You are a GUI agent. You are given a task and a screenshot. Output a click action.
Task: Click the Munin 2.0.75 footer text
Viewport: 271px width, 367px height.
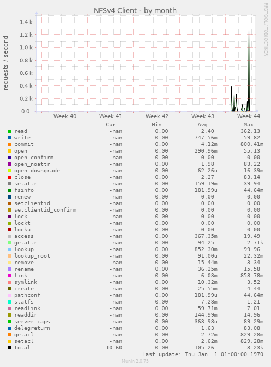tap(135, 361)
